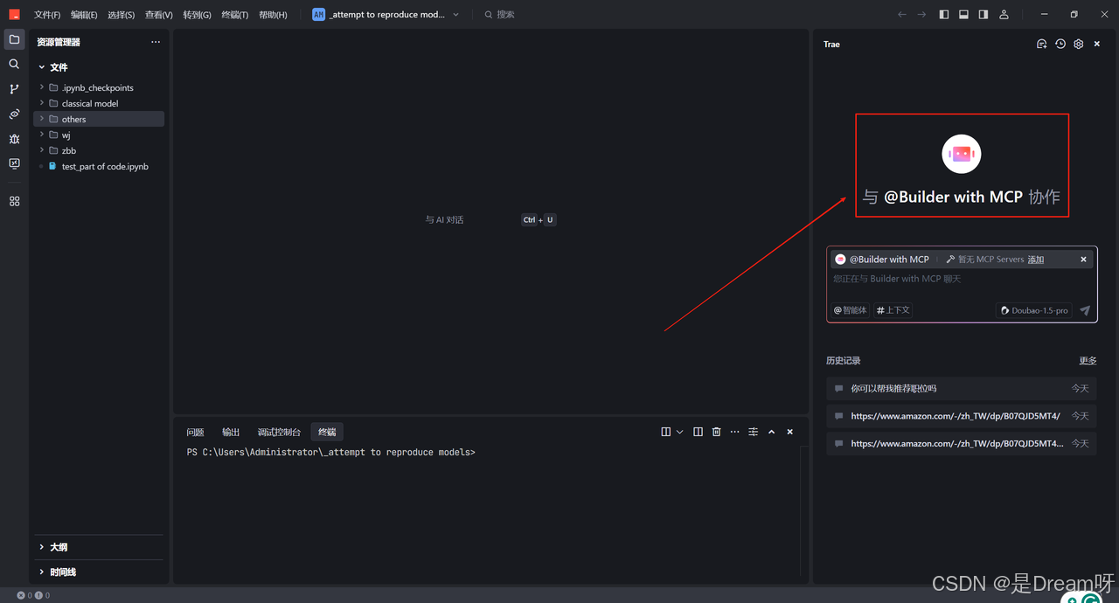
Task: Kill terminal with trash icon
Action: (716, 432)
